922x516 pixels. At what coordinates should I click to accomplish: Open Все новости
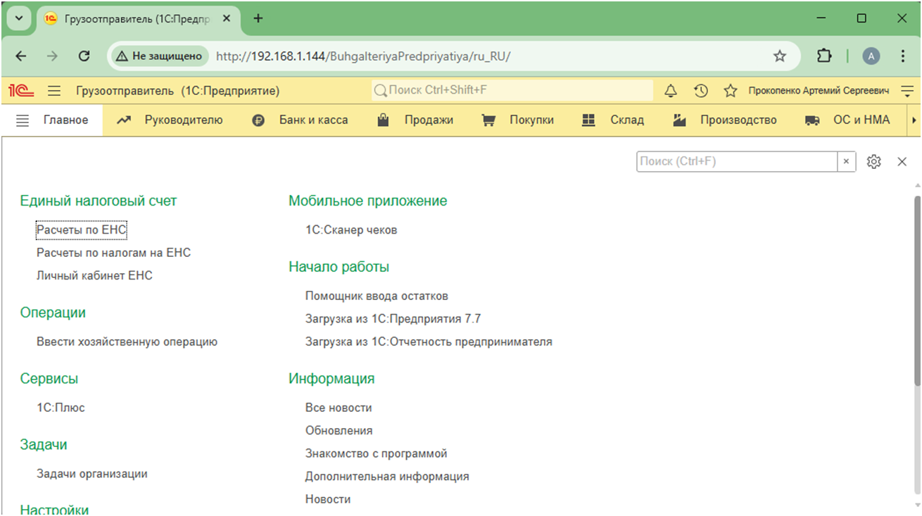(x=339, y=408)
